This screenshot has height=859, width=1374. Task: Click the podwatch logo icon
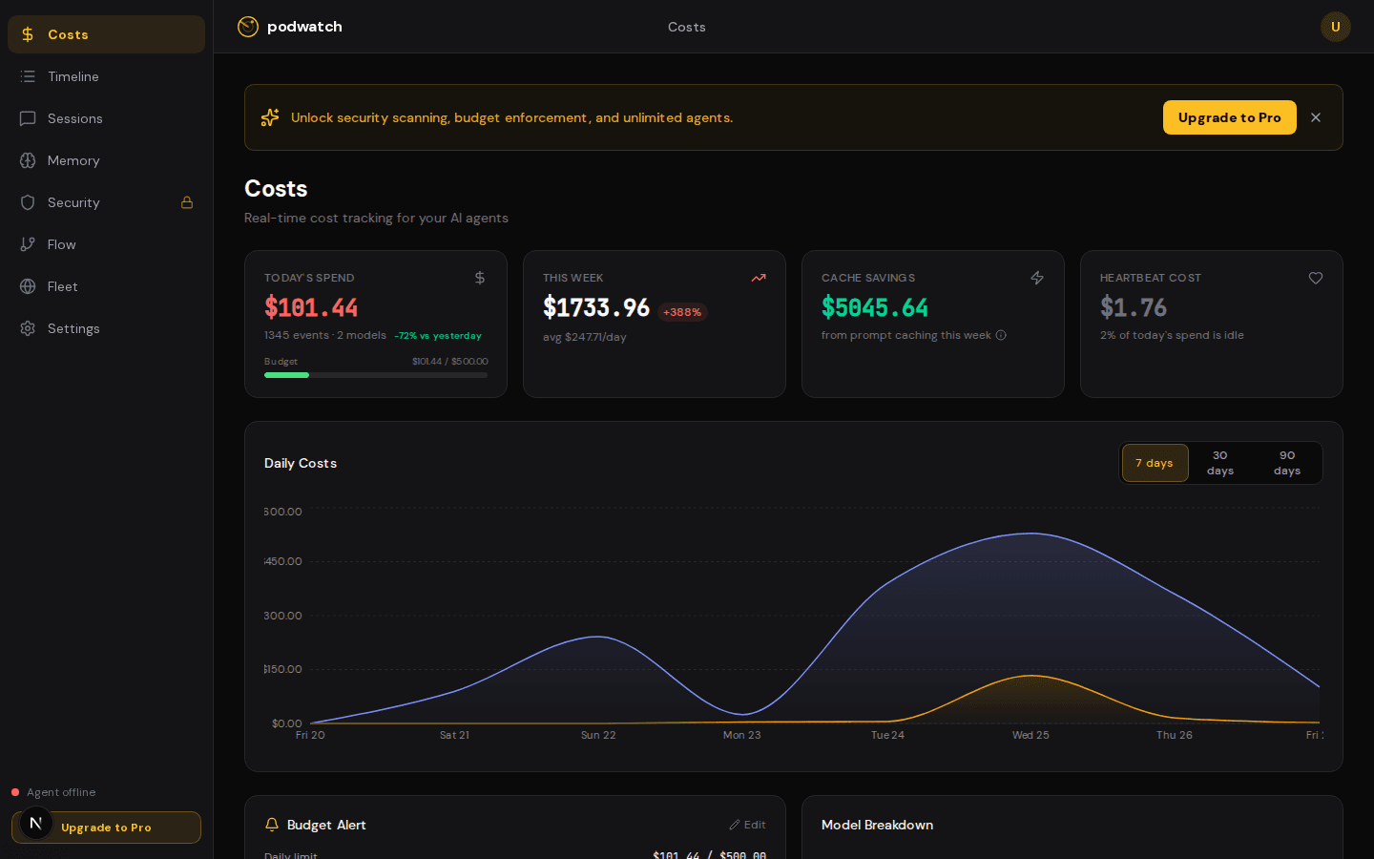click(248, 27)
